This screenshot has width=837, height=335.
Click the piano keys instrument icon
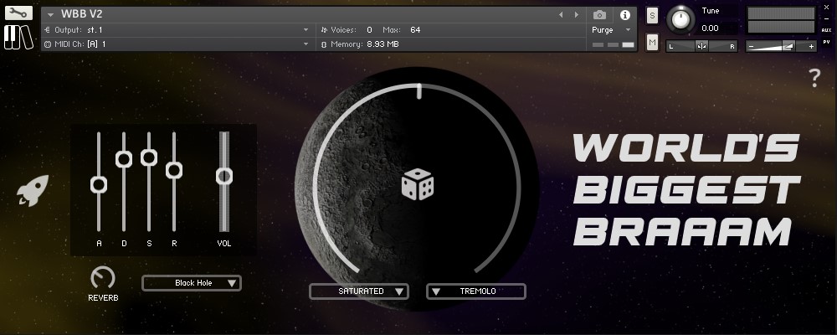click(18, 38)
